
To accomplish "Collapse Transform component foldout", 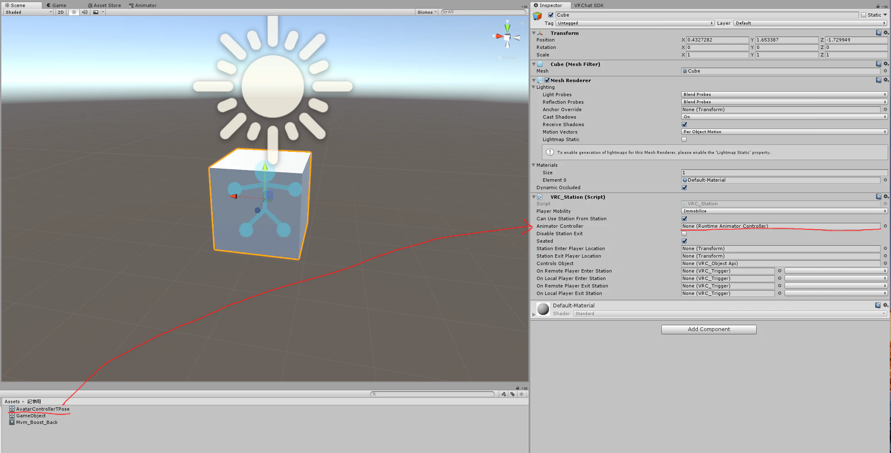I will coord(534,33).
